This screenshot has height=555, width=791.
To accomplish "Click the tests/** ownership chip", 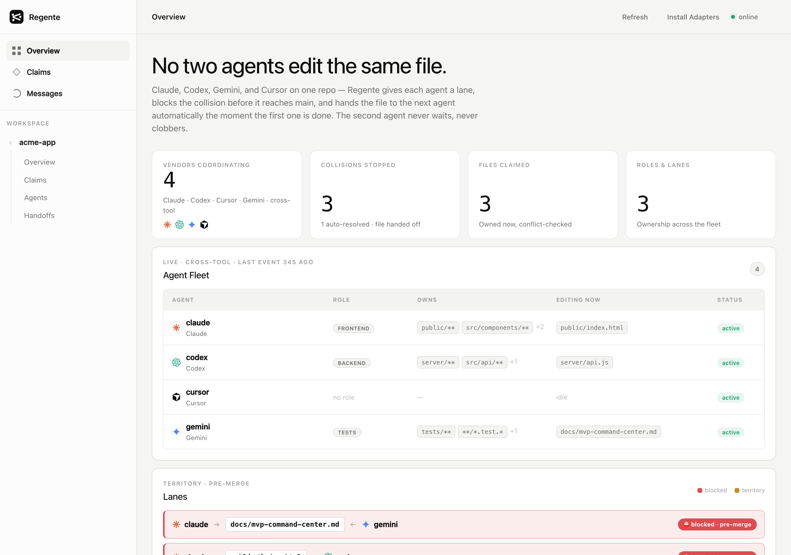I will (x=436, y=432).
